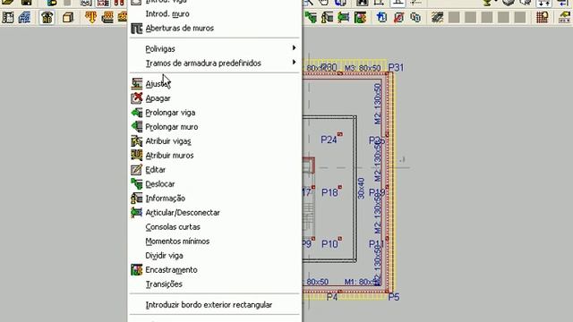Click the 'M3: 80x50' wall label
The image size is (573, 322).
[x=362, y=68]
